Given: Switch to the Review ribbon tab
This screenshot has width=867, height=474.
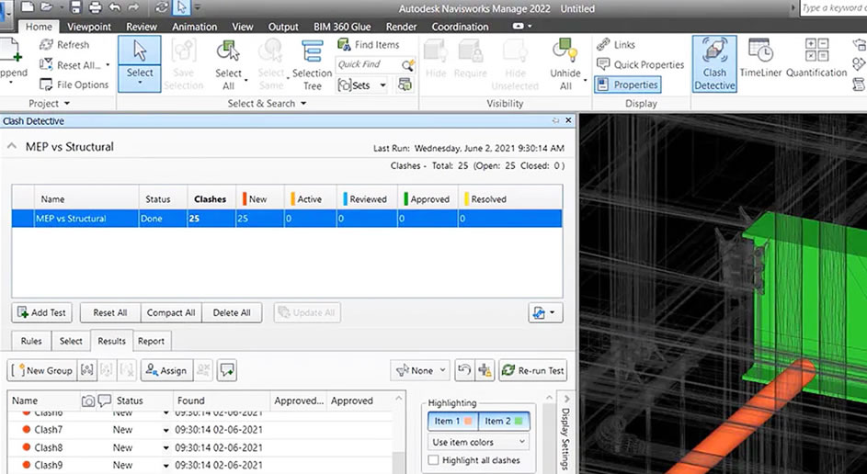Looking at the screenshot, I should point(142,27).
